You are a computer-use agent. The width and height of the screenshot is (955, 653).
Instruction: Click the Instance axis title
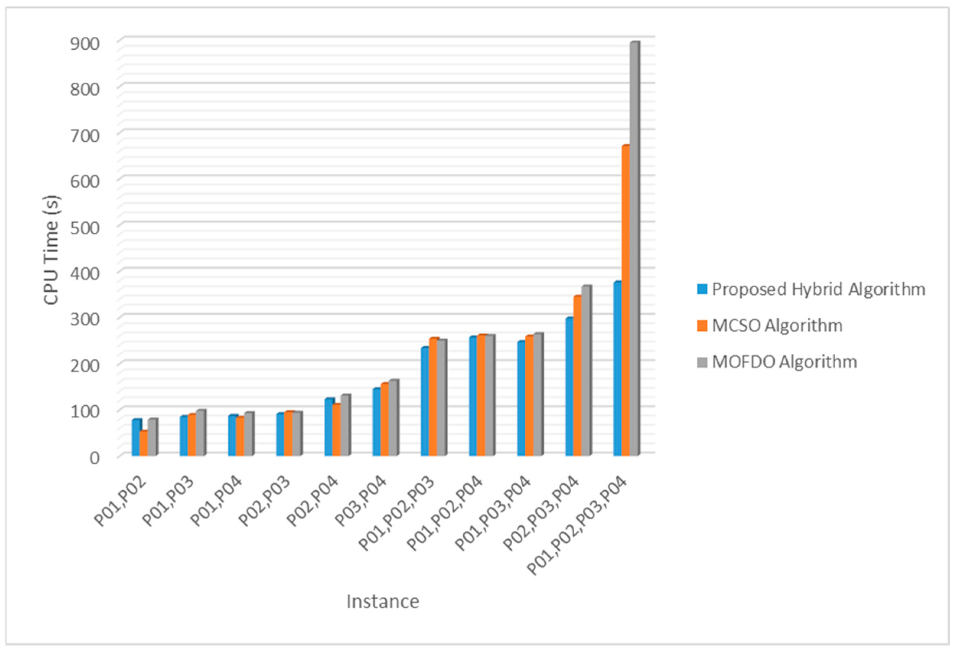(x=383, y=601)
